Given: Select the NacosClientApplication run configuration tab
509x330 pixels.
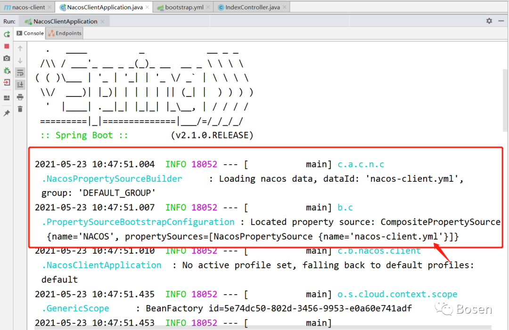Looking at the screenshot, I should tap(65, 21).
